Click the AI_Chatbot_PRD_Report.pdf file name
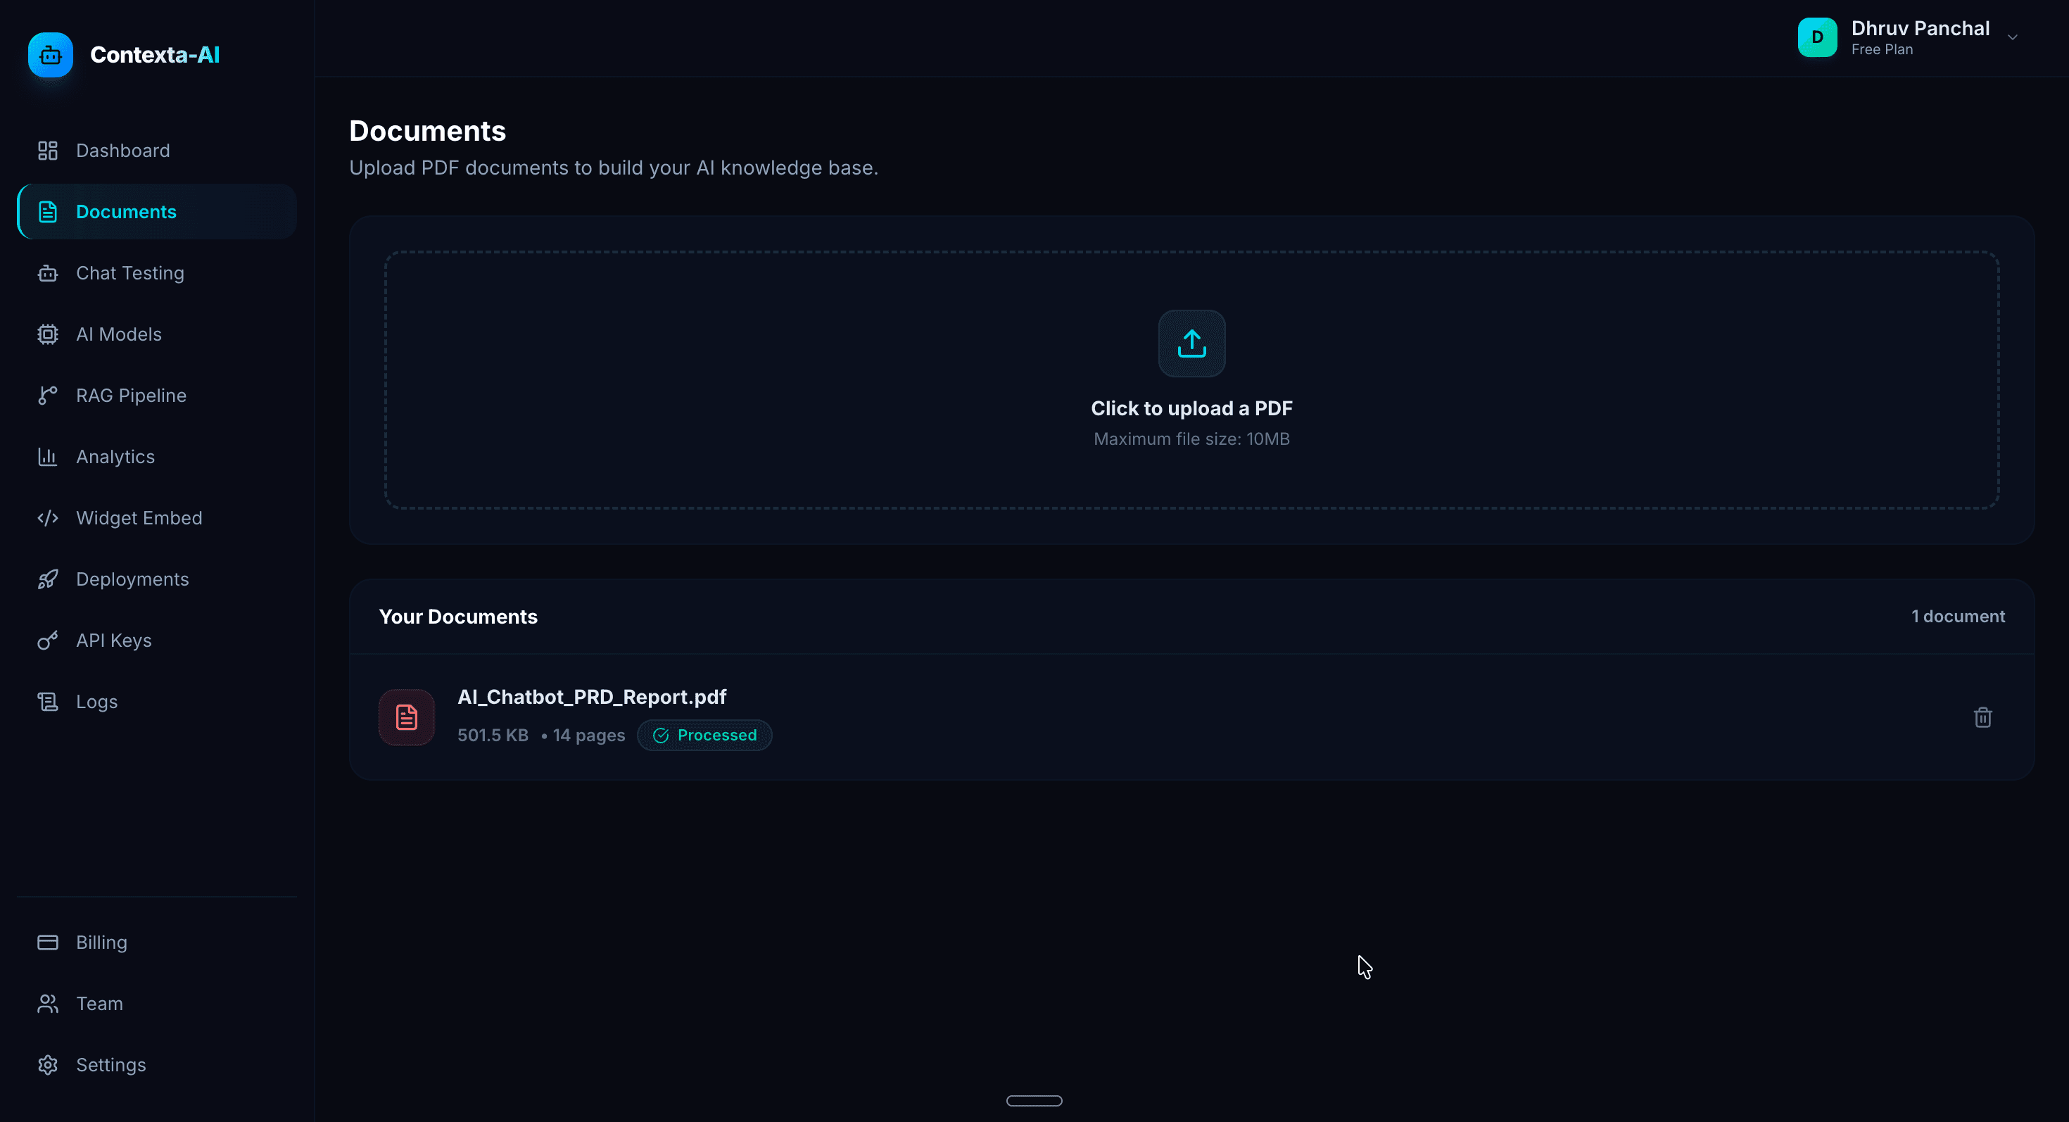 (x=592, y=697)
